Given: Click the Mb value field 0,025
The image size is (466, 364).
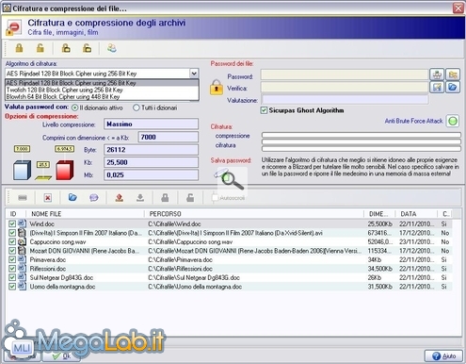Looking at the screenshot, I should pyautogui.click(x=151, y=174).
